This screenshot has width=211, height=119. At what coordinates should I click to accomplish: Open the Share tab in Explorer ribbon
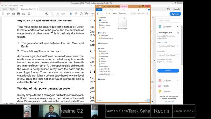111,10
